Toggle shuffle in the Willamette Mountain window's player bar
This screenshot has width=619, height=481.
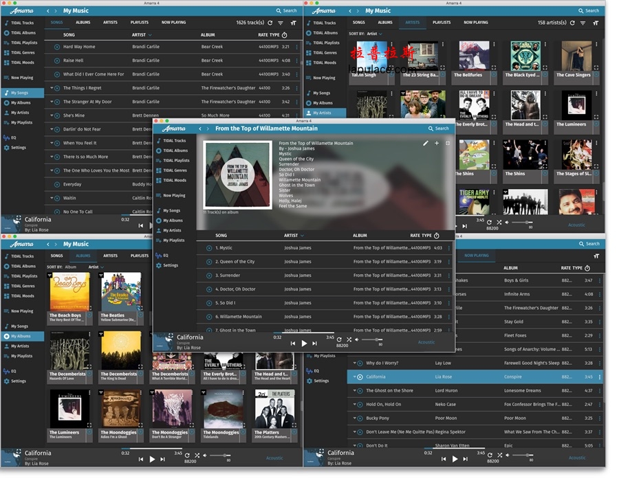349,339
